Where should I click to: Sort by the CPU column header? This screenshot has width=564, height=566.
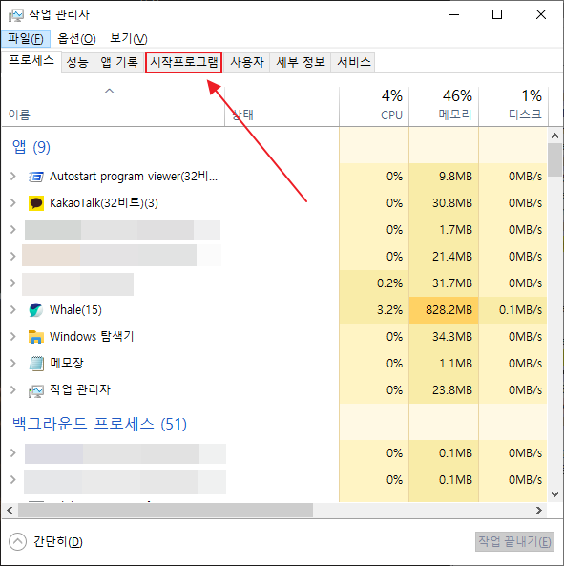click(x=374, y=107)
